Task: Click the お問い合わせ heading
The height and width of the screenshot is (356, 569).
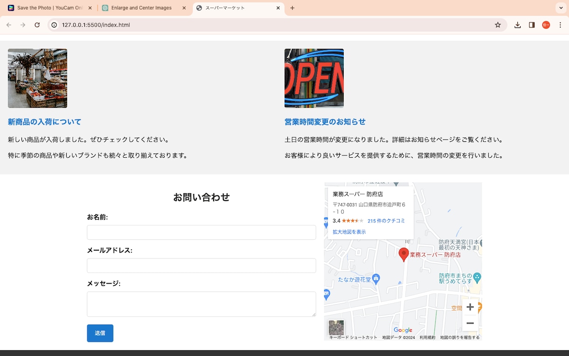Action: tap(201, 197)
